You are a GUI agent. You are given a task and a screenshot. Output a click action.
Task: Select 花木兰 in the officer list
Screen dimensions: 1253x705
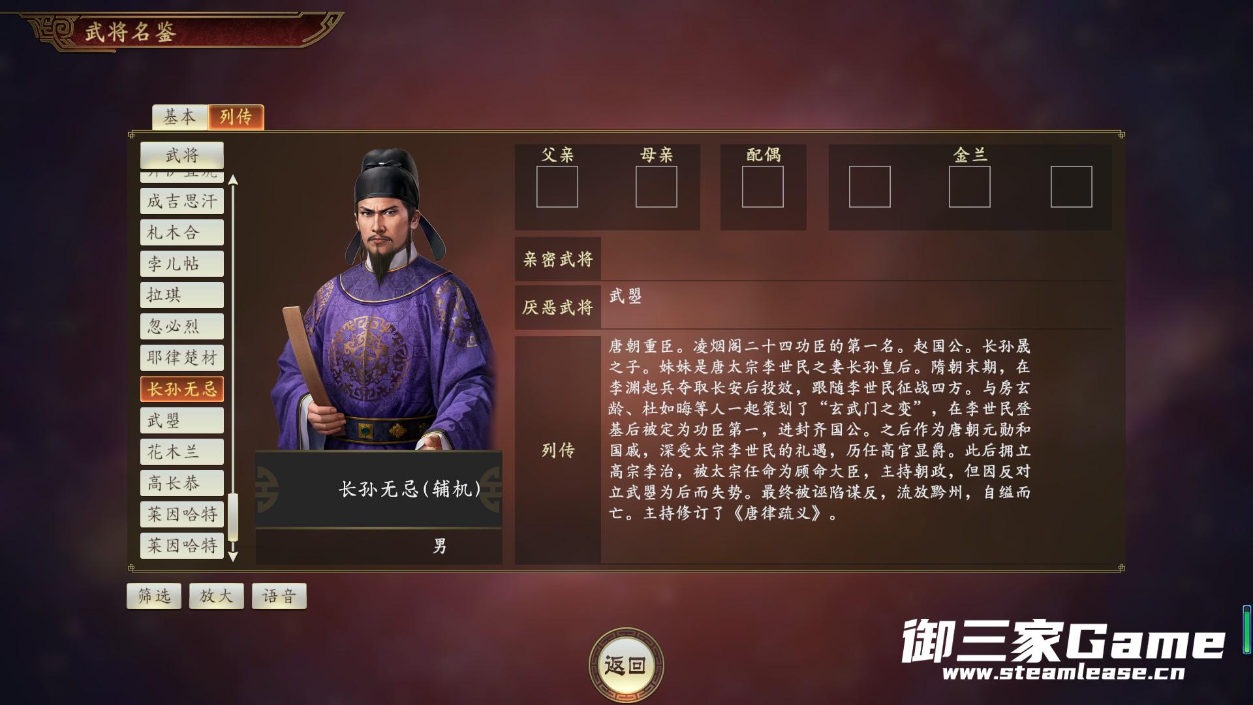point(182,452)
